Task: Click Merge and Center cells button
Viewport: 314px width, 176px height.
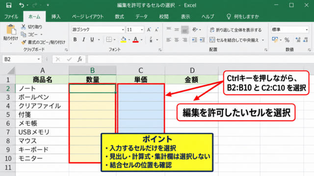Action: tap(234, 40)
